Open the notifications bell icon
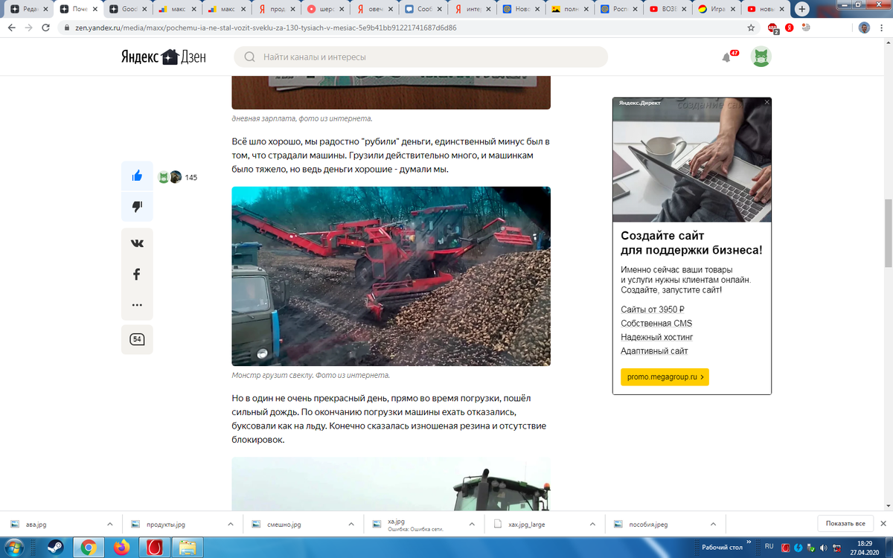Viewport: 893px width, 558px height. (726, 57)
